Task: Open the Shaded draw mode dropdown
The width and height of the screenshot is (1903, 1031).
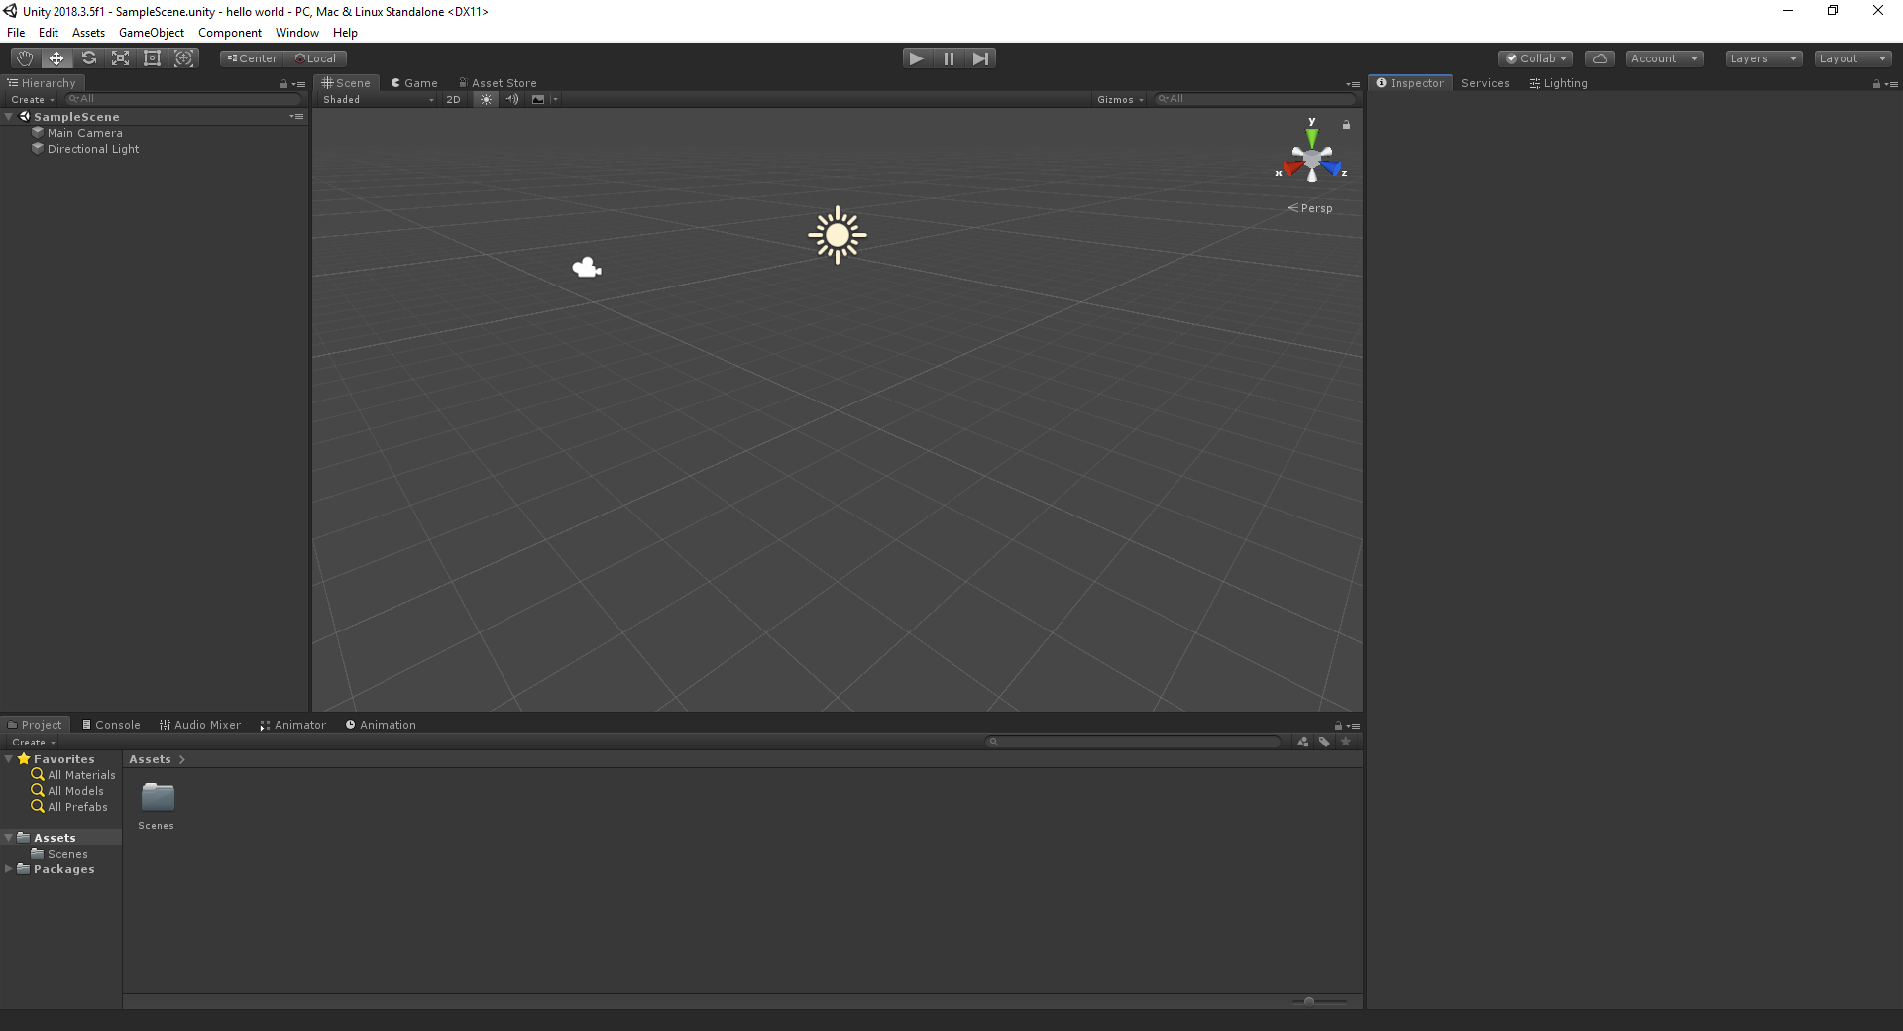Action: click(377, 99)
